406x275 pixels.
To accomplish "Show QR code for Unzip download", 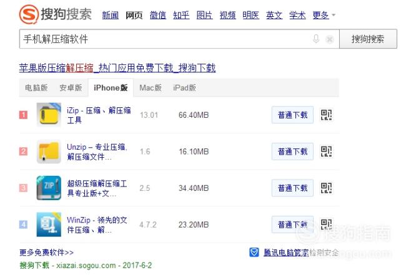I will pos(326,152).
